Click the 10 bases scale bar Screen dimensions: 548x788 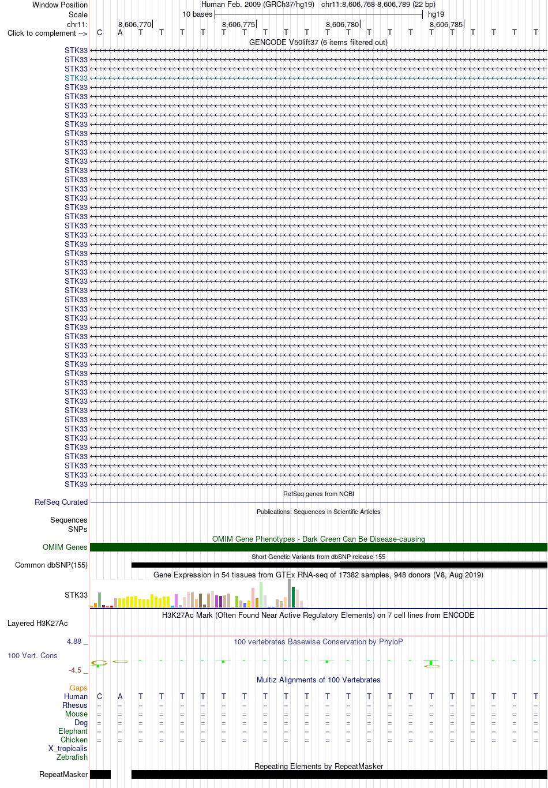point(318,14)
